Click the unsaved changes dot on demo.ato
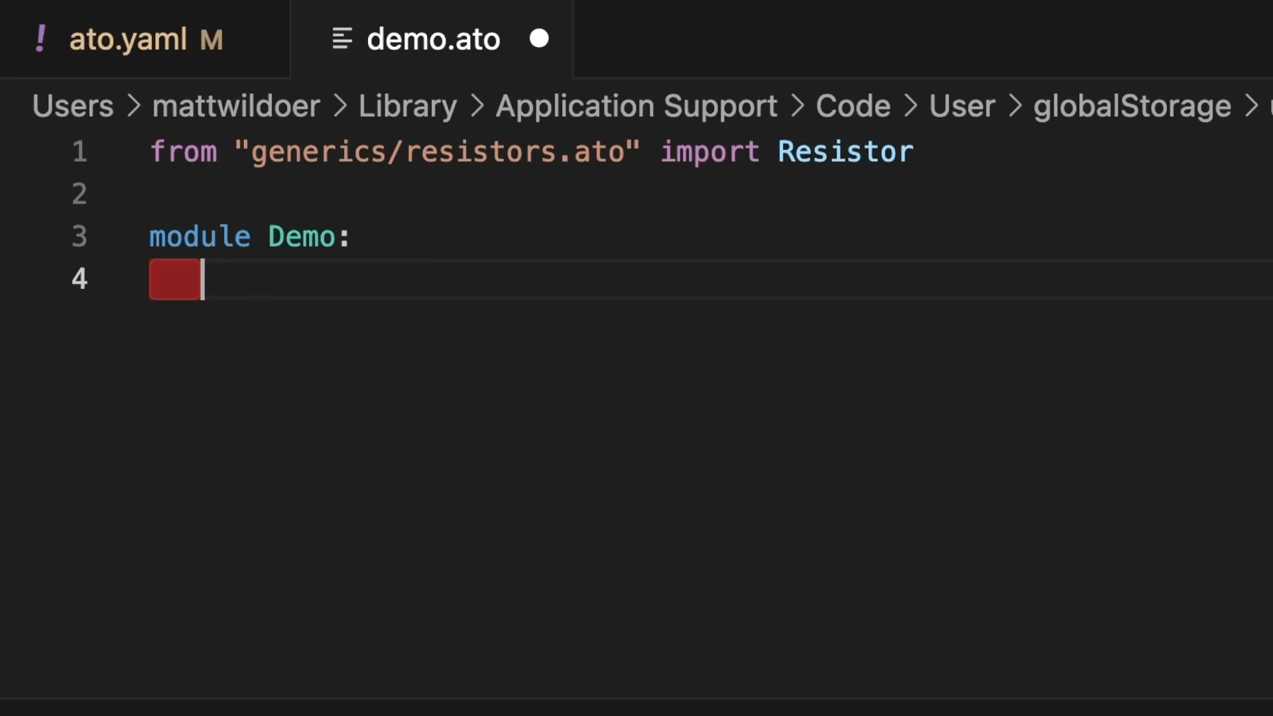The width and height of the screenshot is (1273, 716). (540, 38)
